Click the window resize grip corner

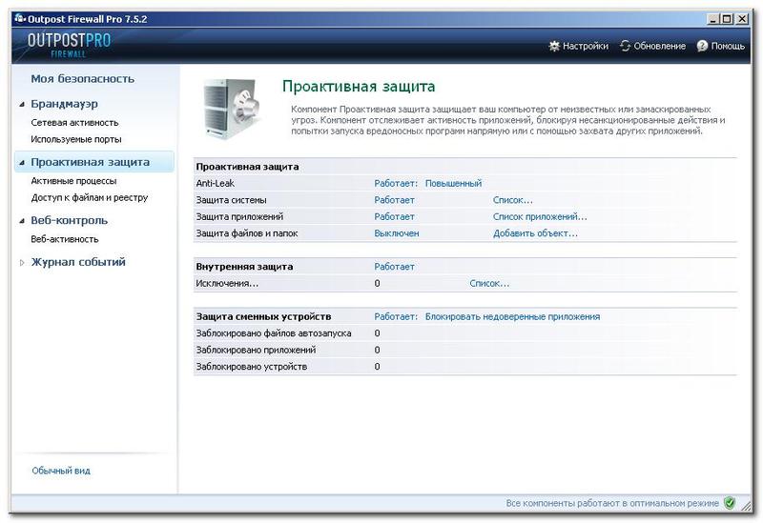tap(746, 506)
